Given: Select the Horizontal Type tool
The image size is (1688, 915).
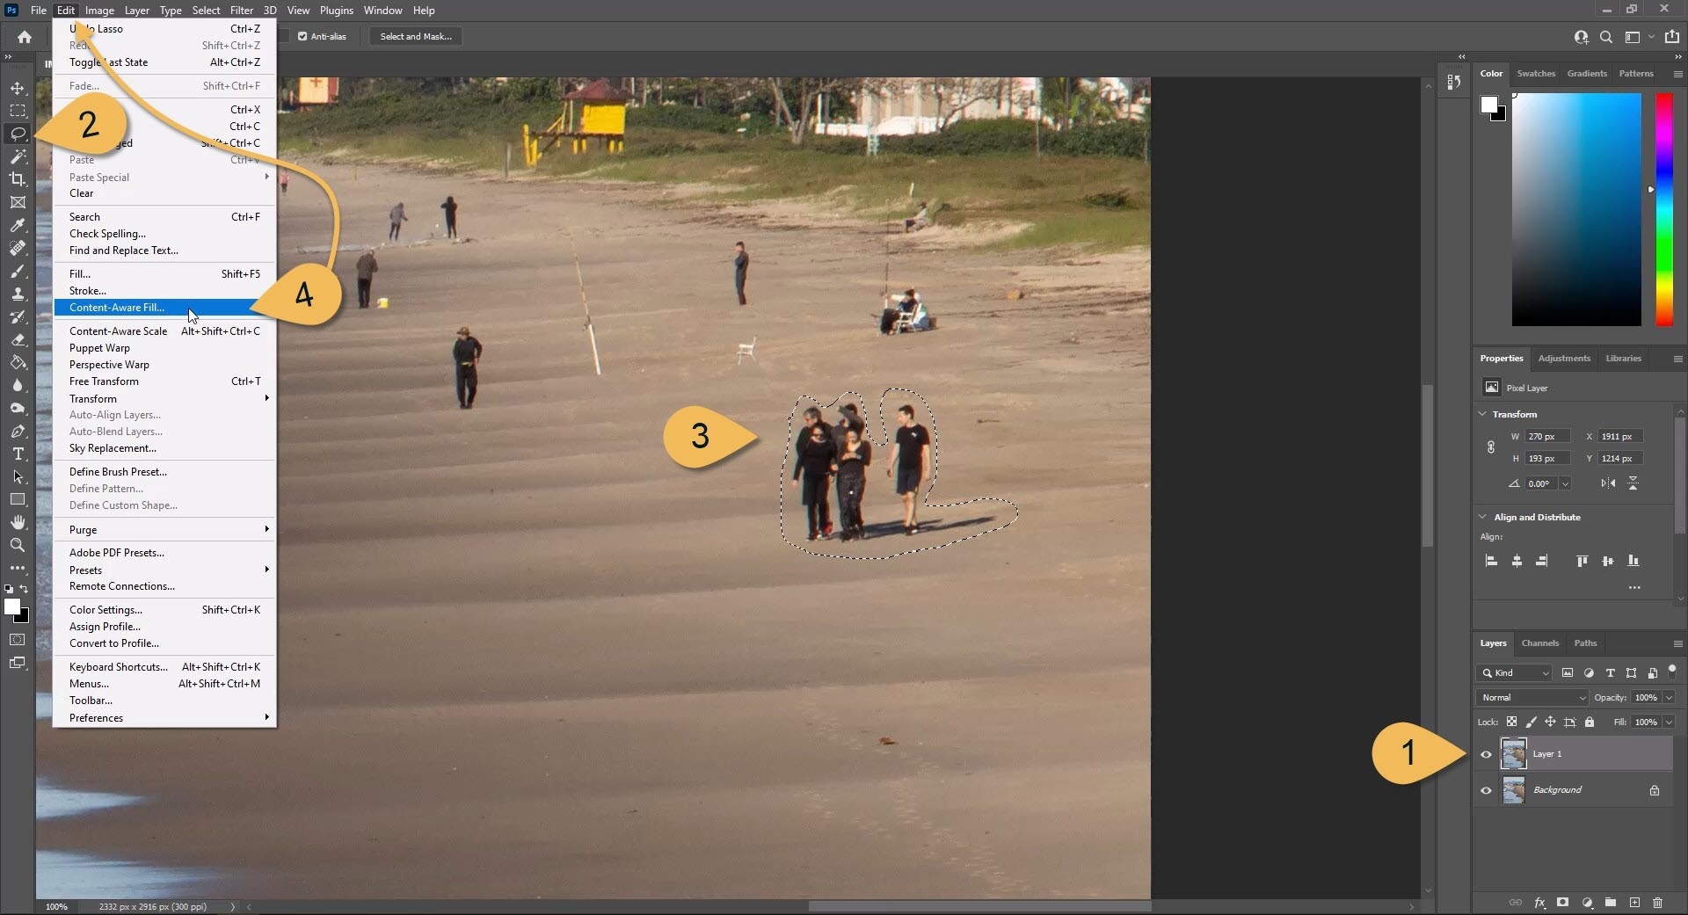Looking at the screenshot, I should [x=18, y=454].
